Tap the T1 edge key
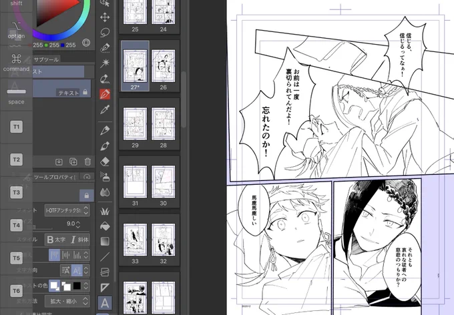The image size is (454, 315). click(x=16, y=127)
